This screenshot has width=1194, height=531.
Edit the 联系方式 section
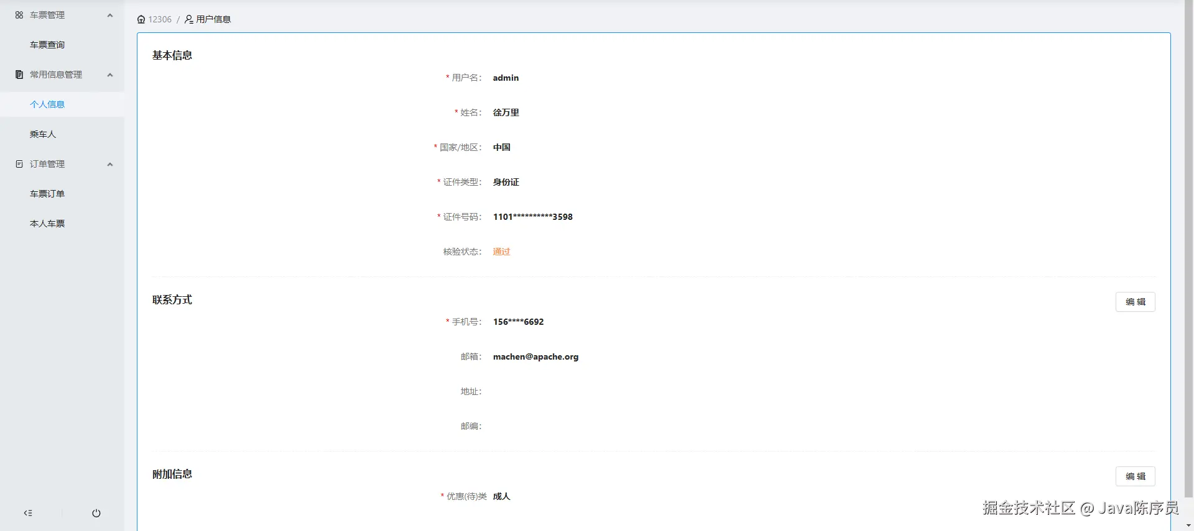click(1136, 302)
